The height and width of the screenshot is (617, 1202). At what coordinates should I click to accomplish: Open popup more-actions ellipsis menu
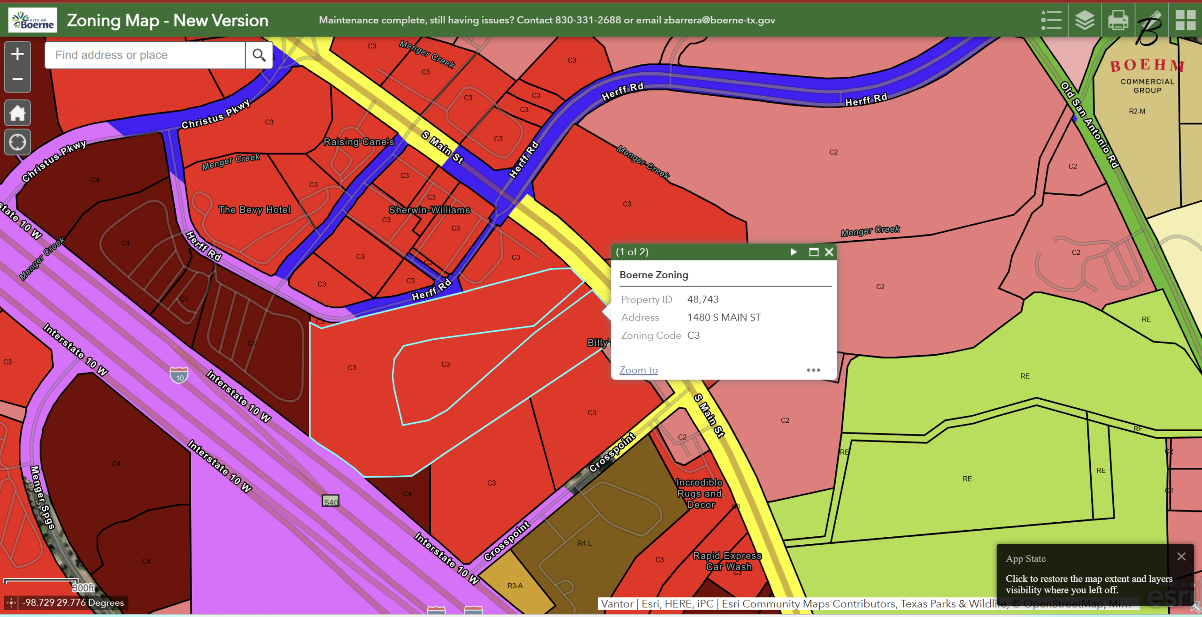813,370
